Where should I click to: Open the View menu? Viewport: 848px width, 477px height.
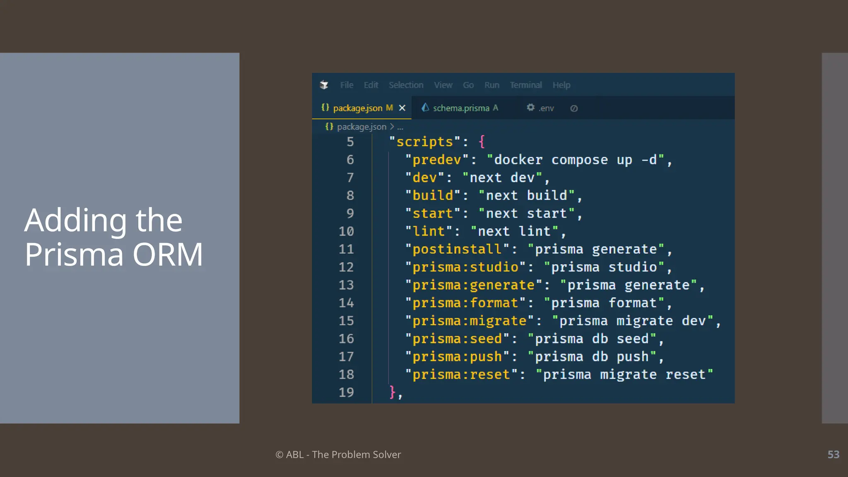(x=443, y=85)
